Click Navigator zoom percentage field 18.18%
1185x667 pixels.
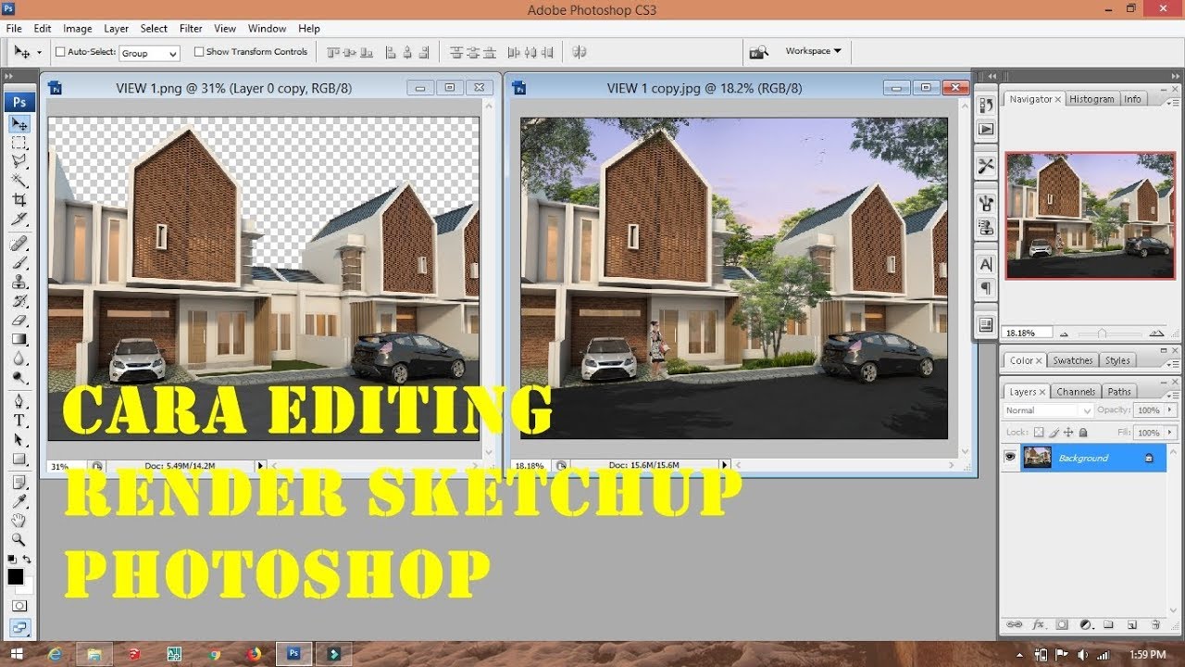(1028, 333)
